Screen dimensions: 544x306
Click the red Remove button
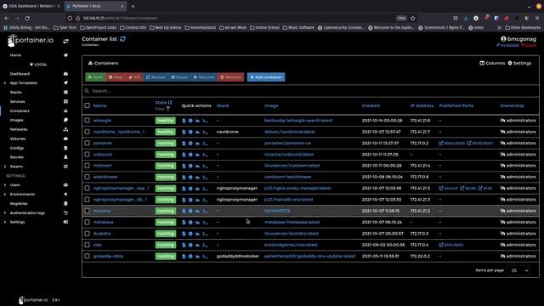230,77
